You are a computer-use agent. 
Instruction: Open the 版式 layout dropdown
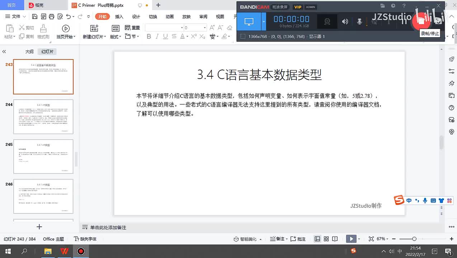click(x=116, y=37)
